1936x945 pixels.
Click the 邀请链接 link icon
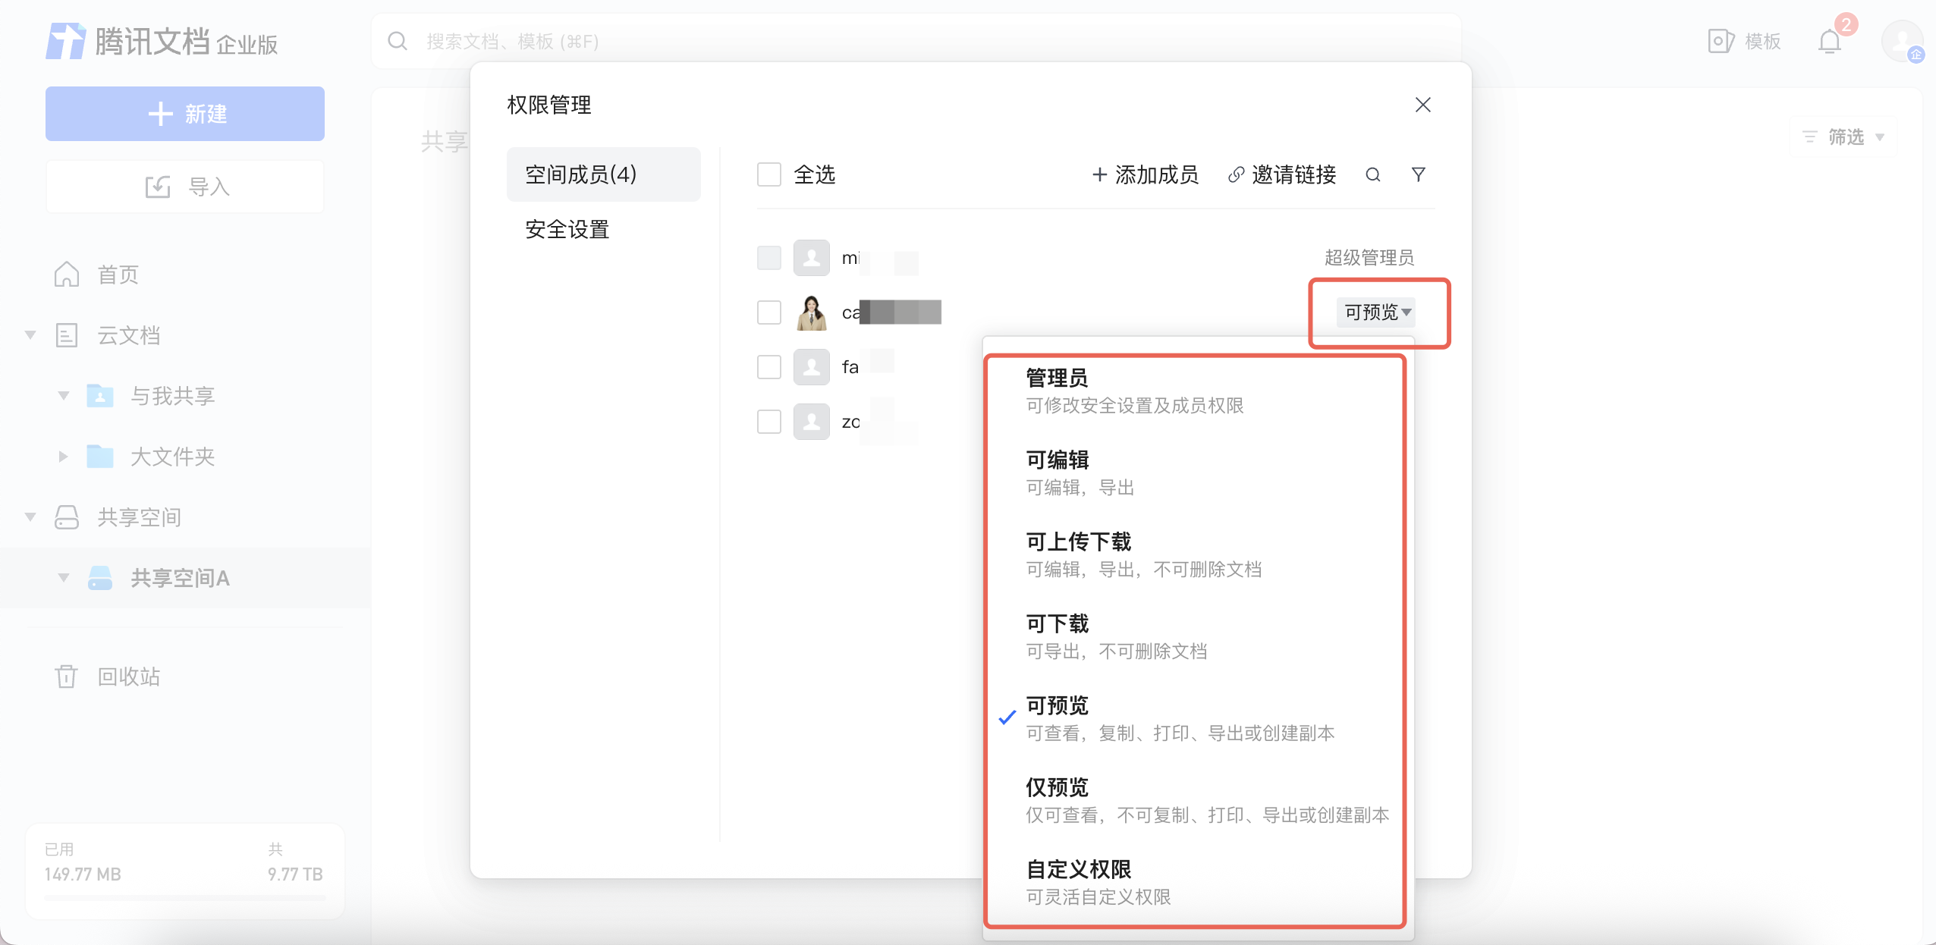(1236, 175)
